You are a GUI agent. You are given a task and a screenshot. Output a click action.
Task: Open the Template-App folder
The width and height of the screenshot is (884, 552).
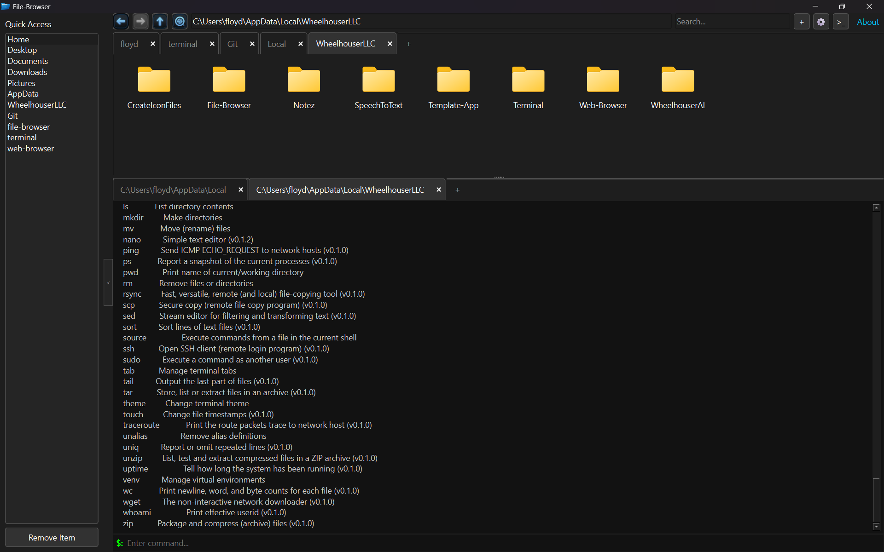[x=454, y=88]
